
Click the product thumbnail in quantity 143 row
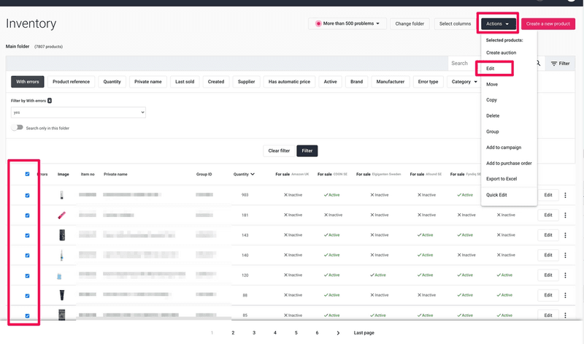click(x=62, y=235)
